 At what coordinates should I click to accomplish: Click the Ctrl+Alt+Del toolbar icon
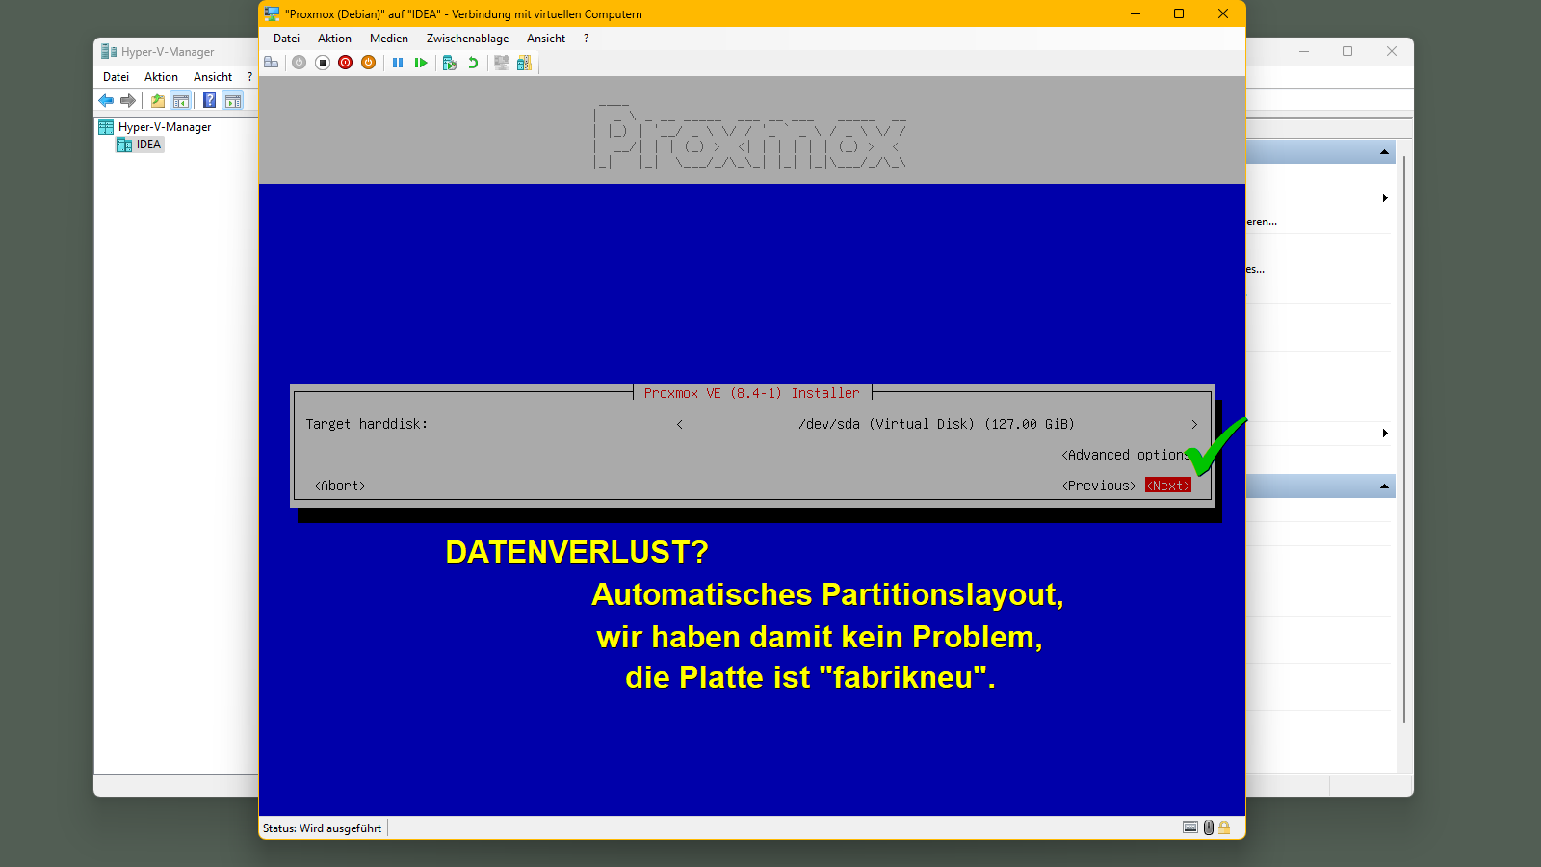[272, 63]
